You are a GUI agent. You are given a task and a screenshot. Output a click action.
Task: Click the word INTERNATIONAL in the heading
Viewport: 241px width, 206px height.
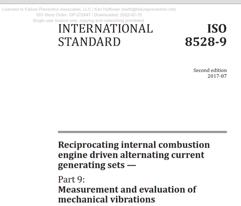pyautogui.click(x=105, y=29)
